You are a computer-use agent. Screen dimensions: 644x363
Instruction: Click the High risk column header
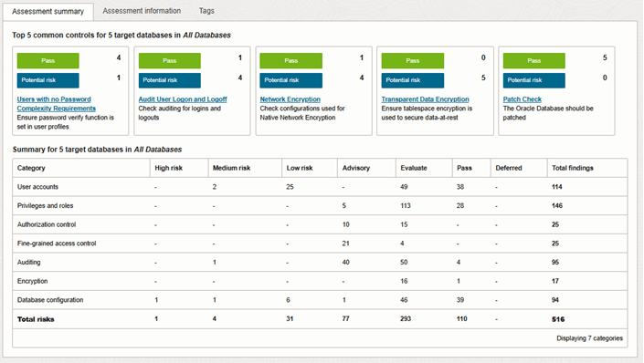(x=179, y=168)
